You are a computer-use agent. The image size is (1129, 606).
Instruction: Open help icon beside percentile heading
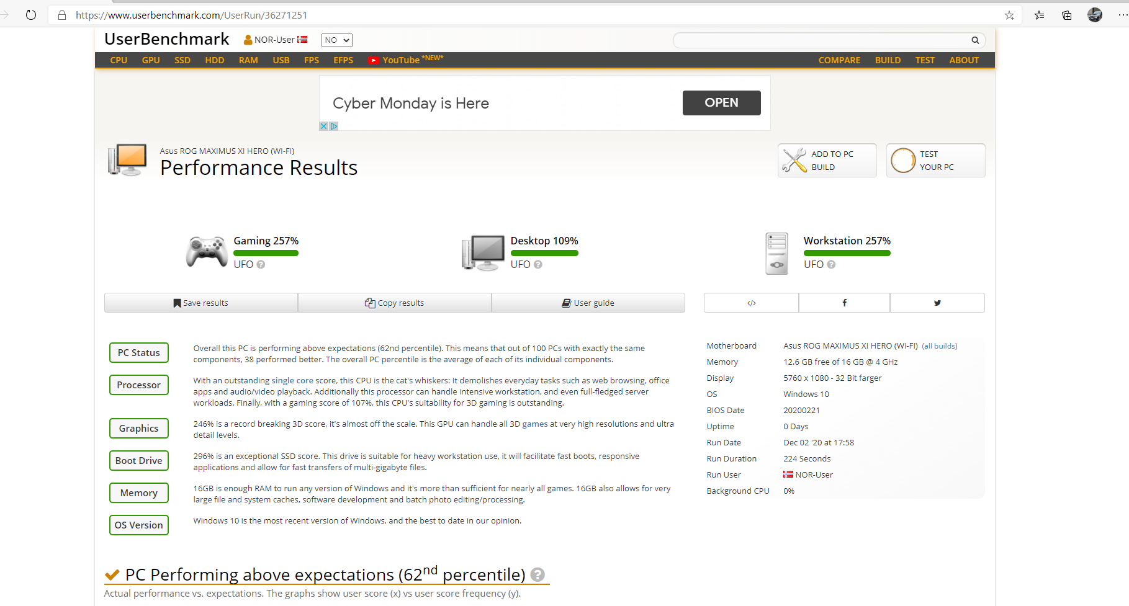click(x=538, y=575)
